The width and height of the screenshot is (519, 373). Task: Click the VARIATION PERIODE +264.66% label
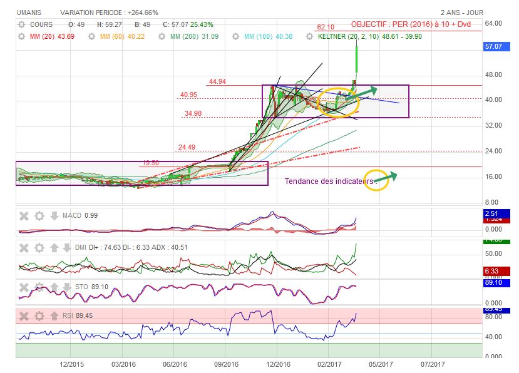pos(109,13)
